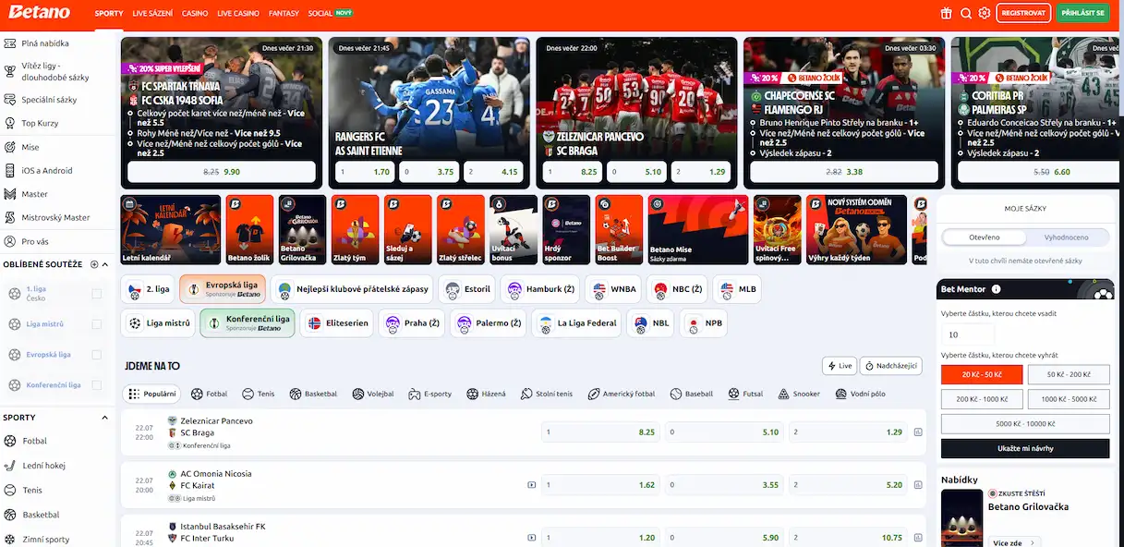Open Konferenční liga competition chip

[x=248, y=323]
